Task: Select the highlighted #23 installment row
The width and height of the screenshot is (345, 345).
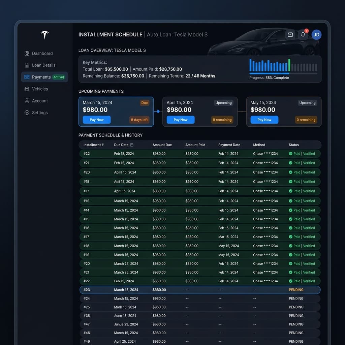Action: 200,290
